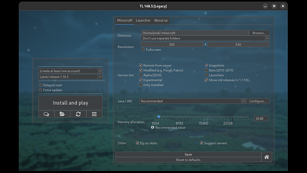
Task: Enable Force update checkbox
Action: [40, 90]
